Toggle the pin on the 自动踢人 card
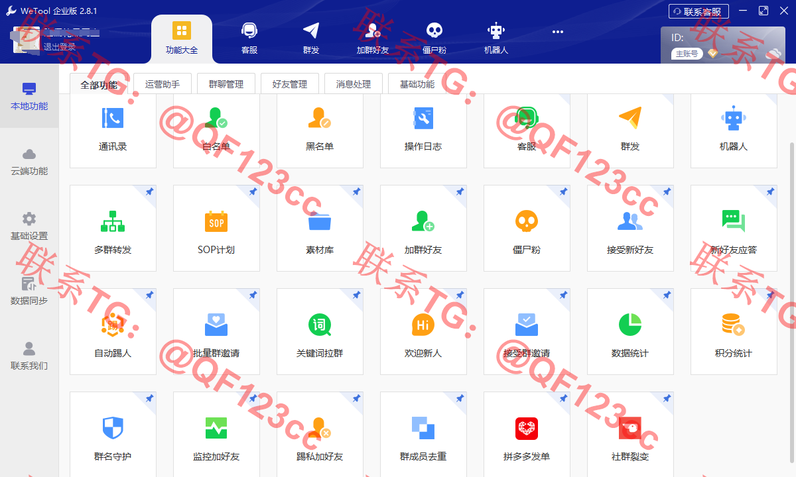This screenshot has height=477, width=796. coord(149,295)
